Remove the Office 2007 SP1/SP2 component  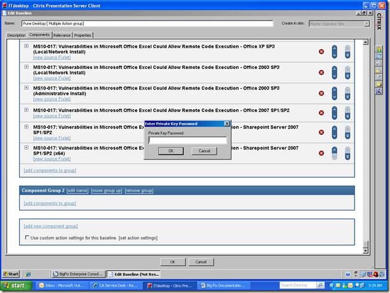click(321, 113)
